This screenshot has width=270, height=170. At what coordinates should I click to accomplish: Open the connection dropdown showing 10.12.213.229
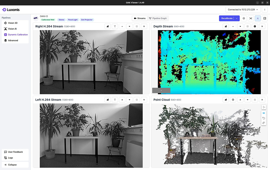(243, 10)
